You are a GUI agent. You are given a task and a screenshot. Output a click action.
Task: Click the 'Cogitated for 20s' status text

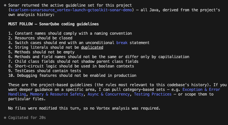(x=27, y=118)
